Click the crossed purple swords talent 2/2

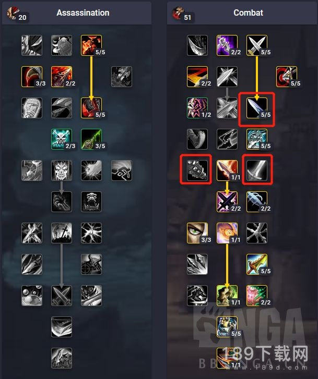coord(227,202)
